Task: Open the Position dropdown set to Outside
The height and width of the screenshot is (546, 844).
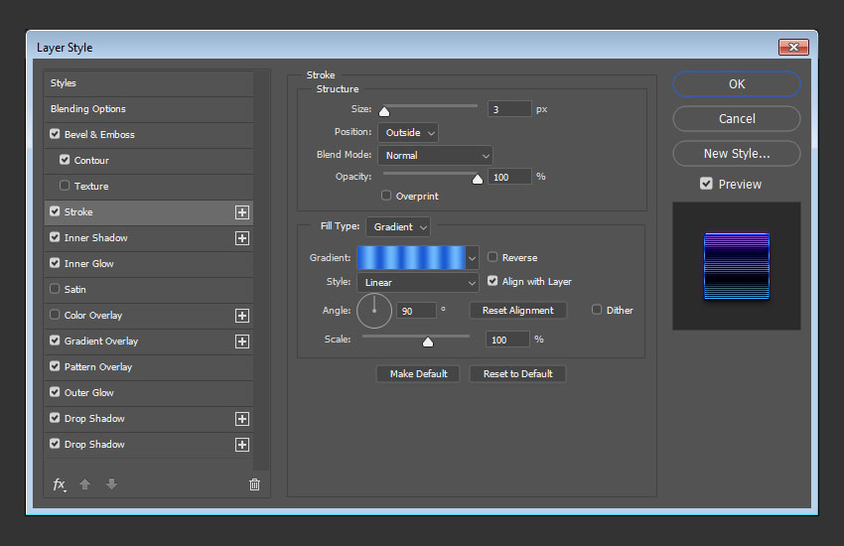Action: pyautogui.click(x=407, y=132)
